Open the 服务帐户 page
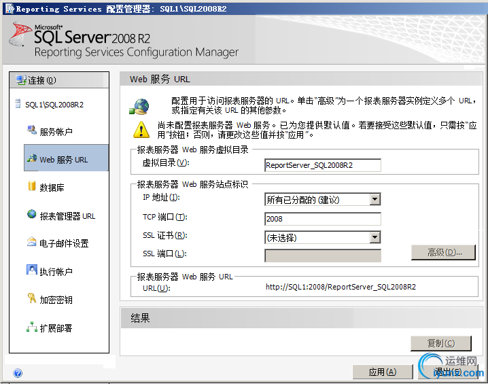 coord(56,132)
